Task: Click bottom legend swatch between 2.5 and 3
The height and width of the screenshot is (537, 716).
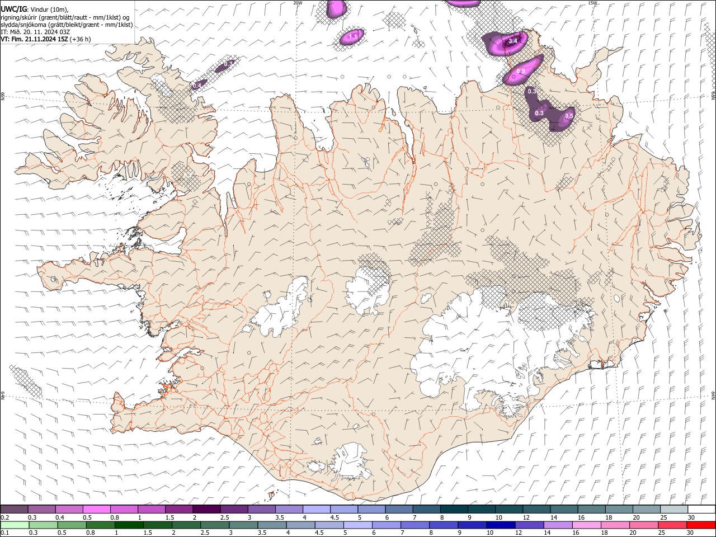Action: click(214, 525)
